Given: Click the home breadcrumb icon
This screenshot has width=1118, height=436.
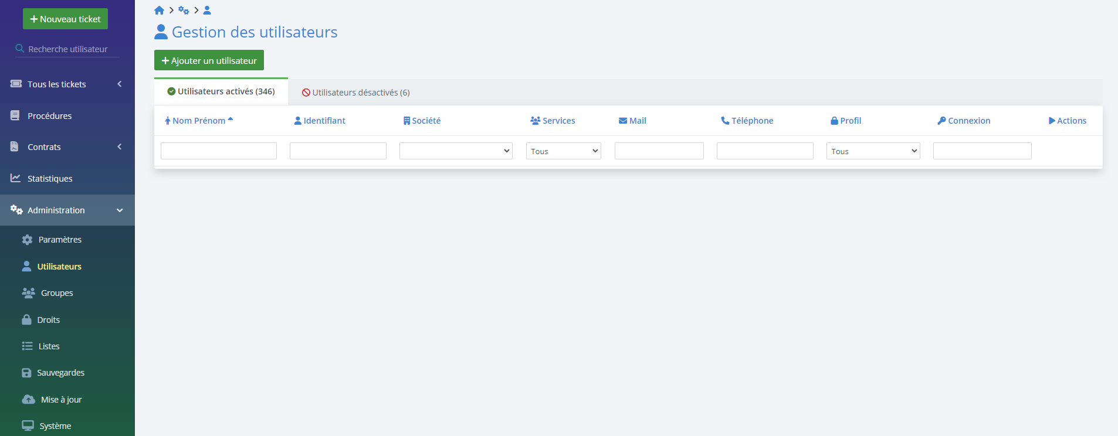Looking at the screenshot, I should pyautogui.click(x=159, y=11).
